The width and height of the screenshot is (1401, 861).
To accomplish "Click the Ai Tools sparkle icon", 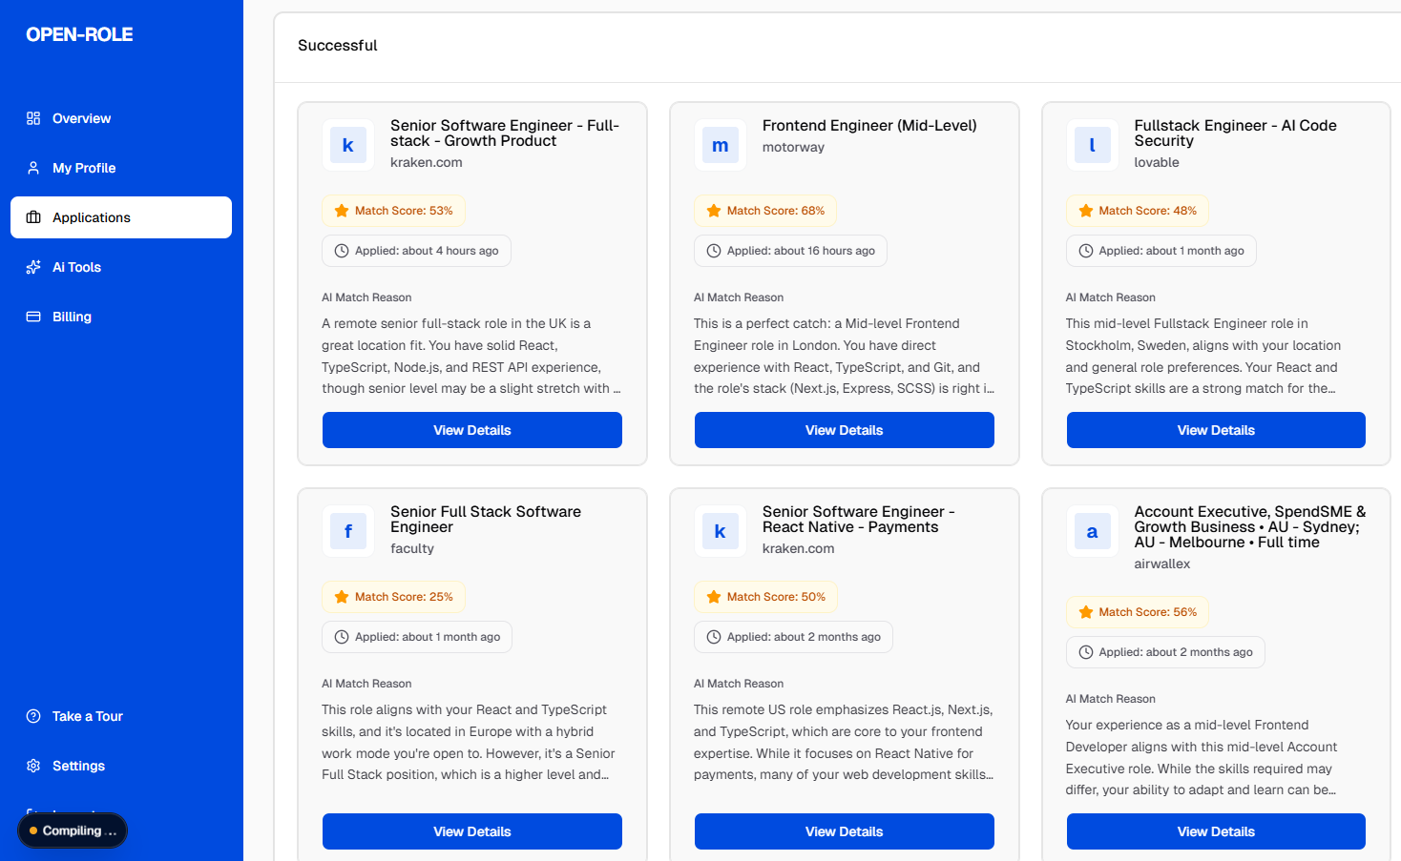I will tap(33, 267).
